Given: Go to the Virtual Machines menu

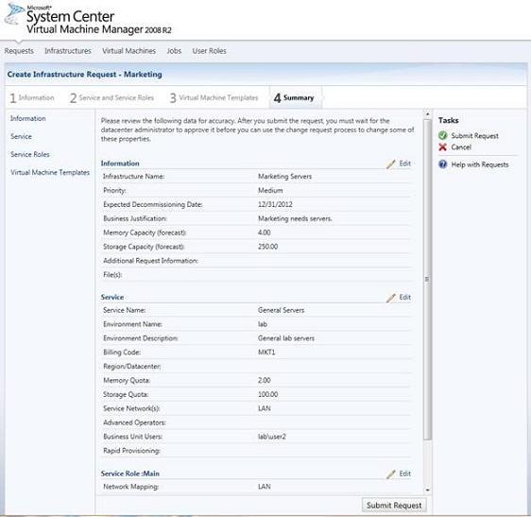Looking at the screenshot, I should tap(129, 51).
